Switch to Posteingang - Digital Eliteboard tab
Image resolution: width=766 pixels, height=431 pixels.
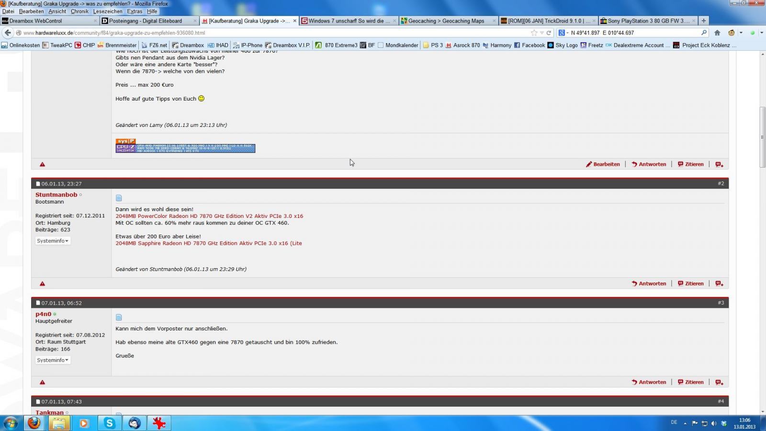[149, 21]
